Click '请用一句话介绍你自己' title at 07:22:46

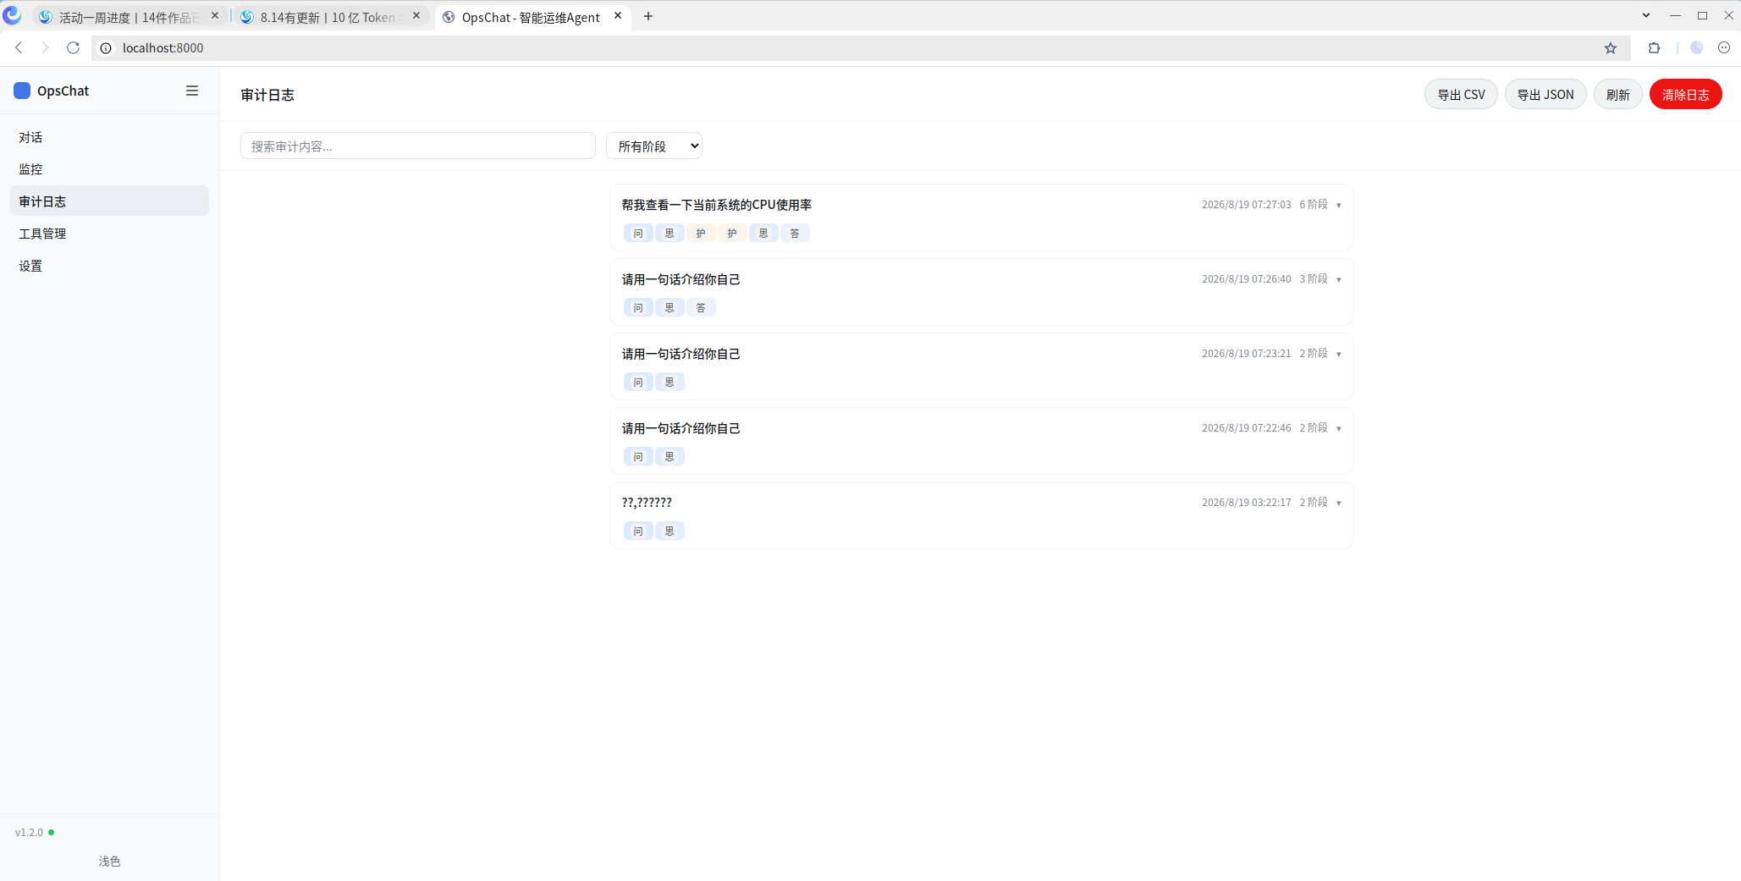point(681,428)
